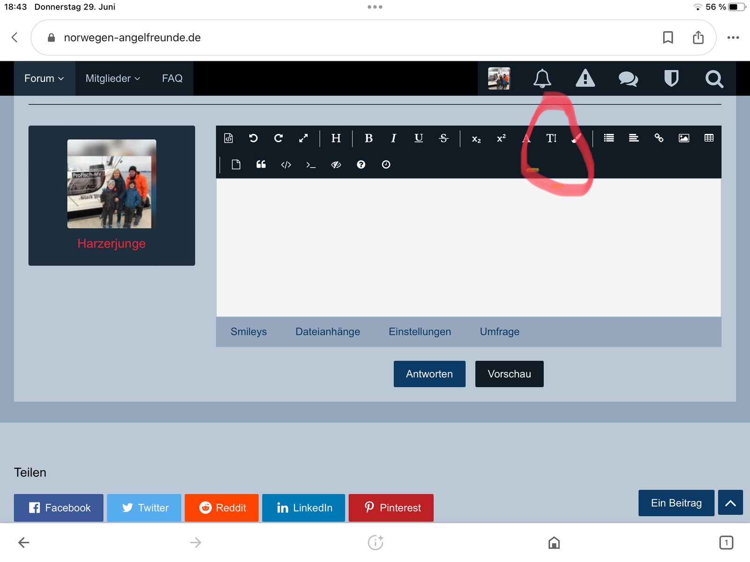This screenshot has width=750, height=562.
Task: Click the undo arrow in editor
Action: [x=253, y=138]
